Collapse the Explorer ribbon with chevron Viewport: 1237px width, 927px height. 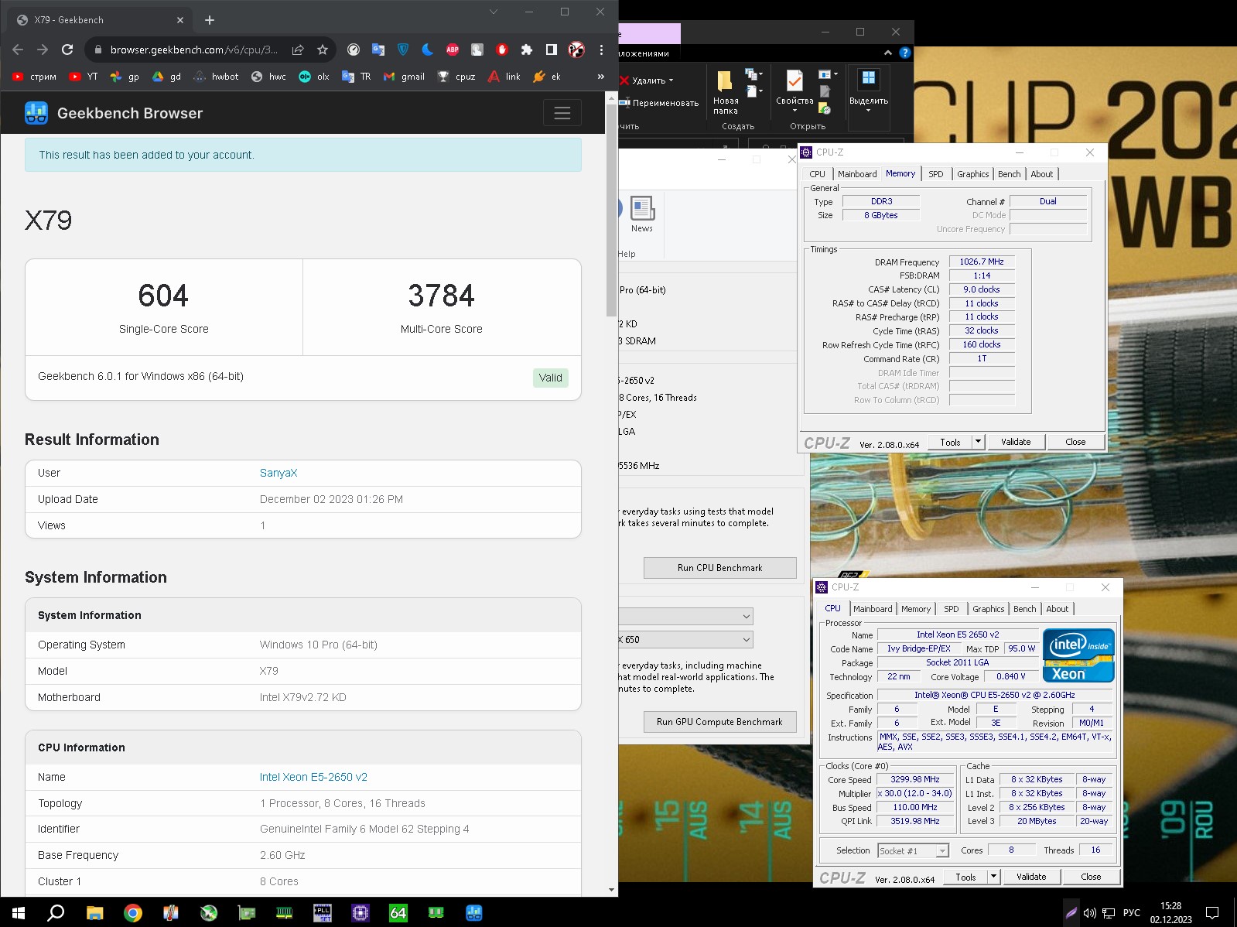click(887, 53)
